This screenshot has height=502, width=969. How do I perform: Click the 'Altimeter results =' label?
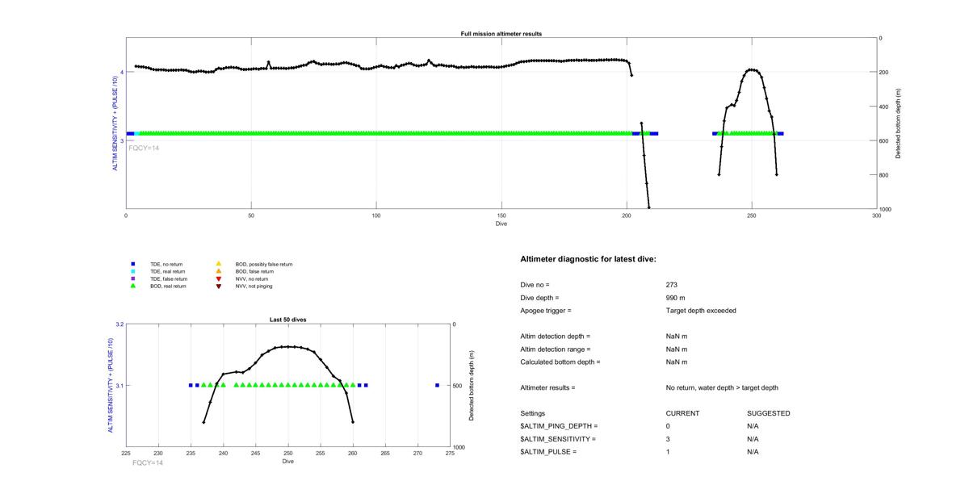point(548,388)
